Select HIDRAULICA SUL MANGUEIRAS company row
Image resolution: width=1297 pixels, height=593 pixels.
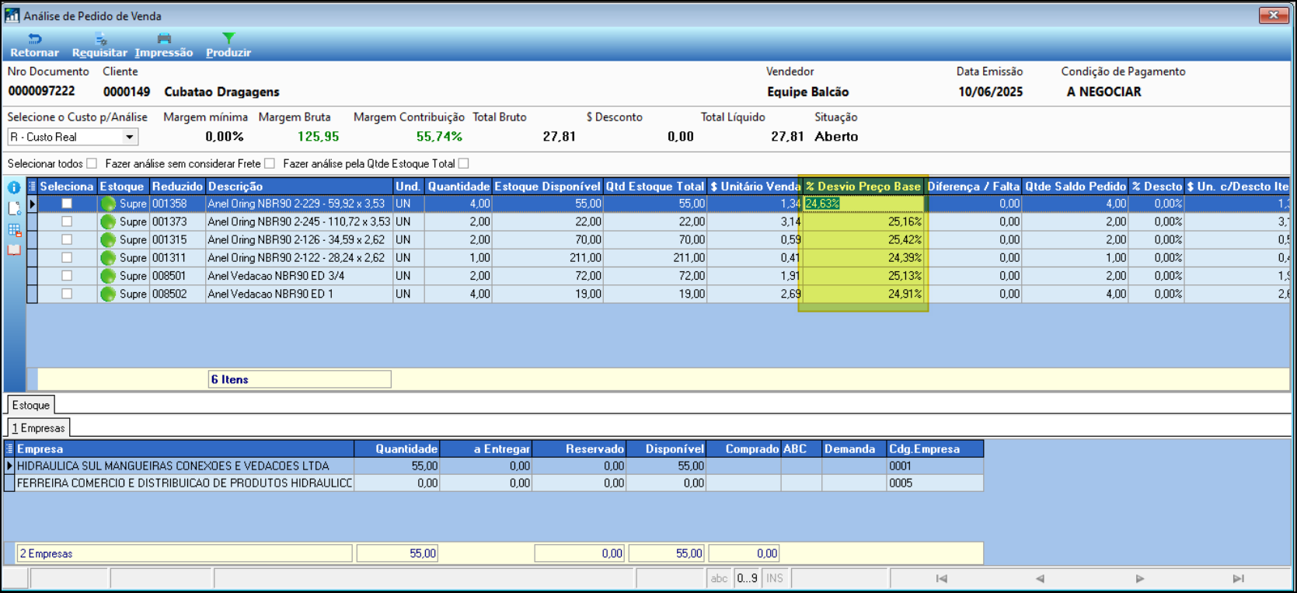(494, 466)
